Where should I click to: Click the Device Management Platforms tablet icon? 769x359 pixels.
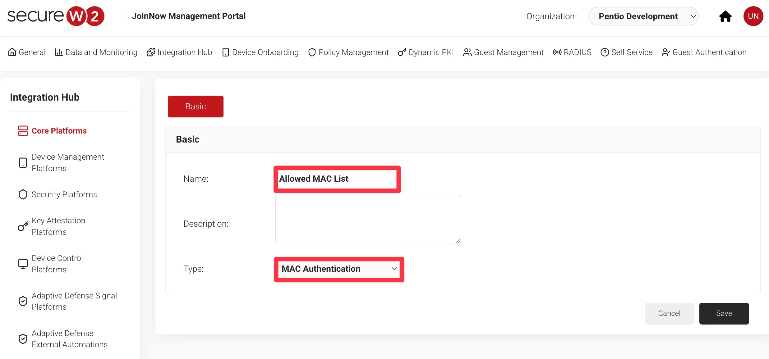[x=23, y=163]
